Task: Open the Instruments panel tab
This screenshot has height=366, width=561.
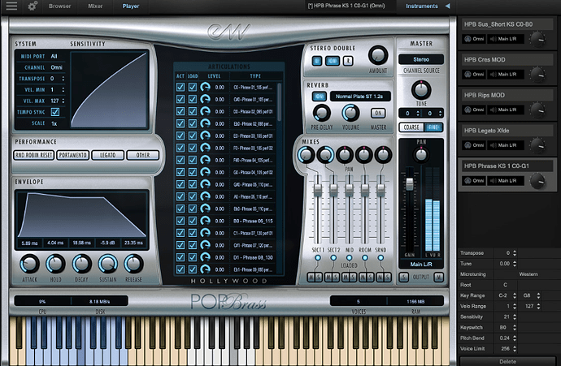Action: 421,6
